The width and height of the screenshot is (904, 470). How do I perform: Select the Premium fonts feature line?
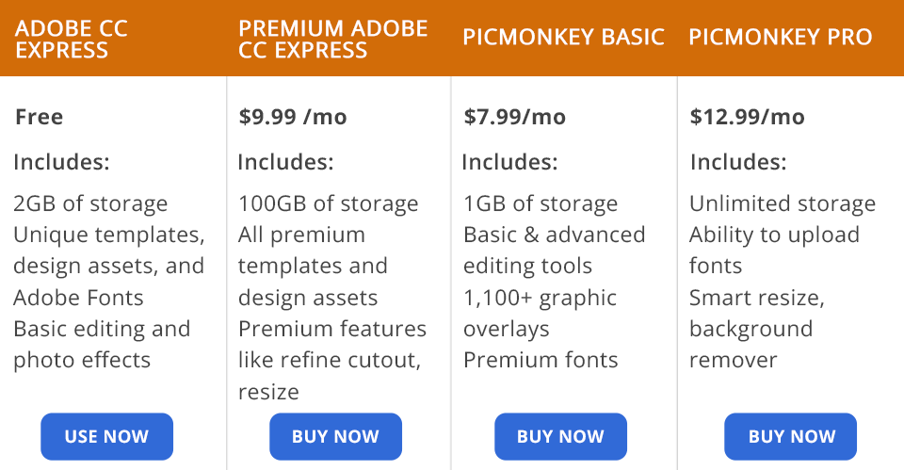541,360
